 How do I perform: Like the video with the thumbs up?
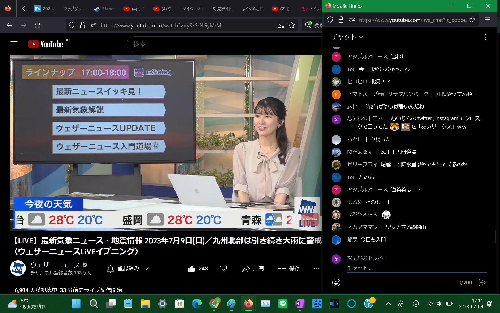coord(192,268)
